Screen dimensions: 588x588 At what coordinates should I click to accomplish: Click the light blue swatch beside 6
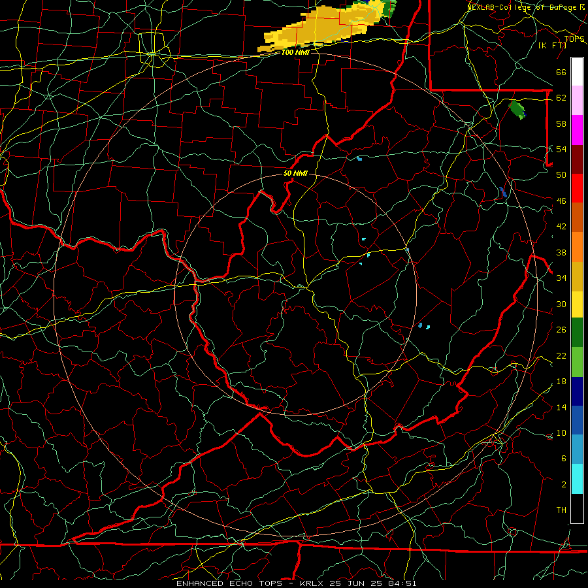577,449
